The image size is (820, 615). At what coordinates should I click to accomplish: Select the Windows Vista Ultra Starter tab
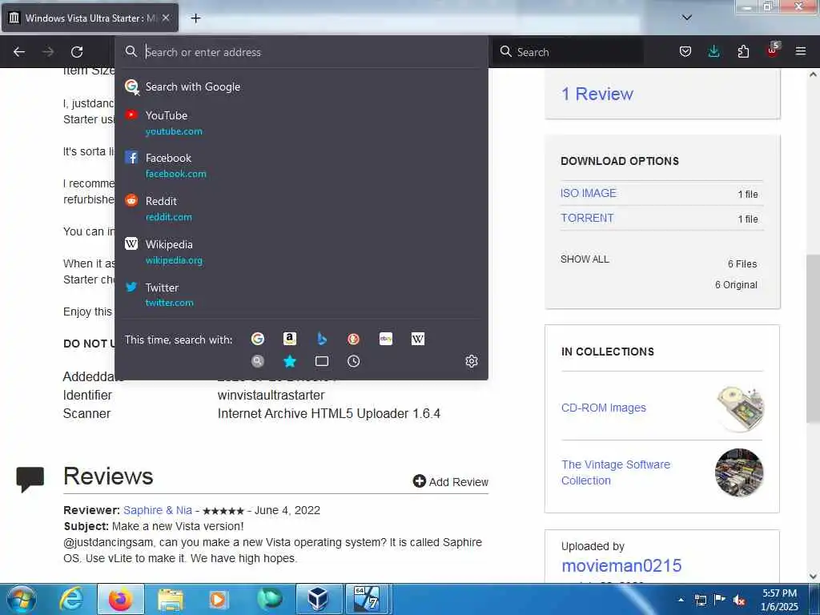coord(90,18)
